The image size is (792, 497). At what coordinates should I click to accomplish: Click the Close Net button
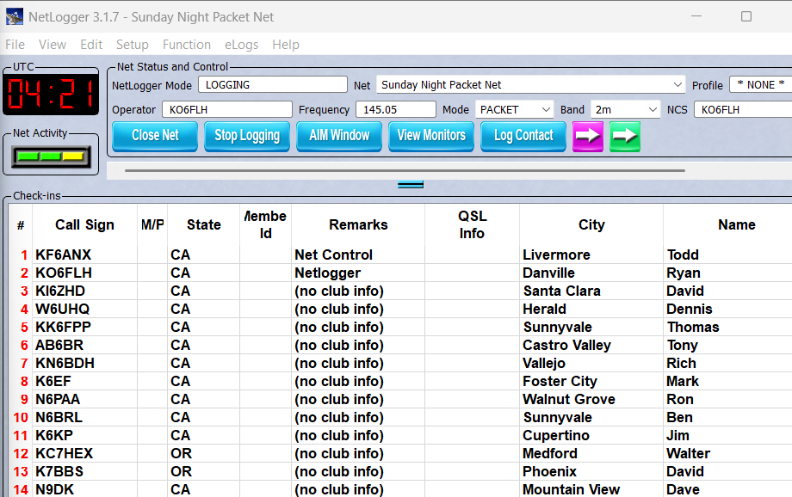tap(155, 136)
